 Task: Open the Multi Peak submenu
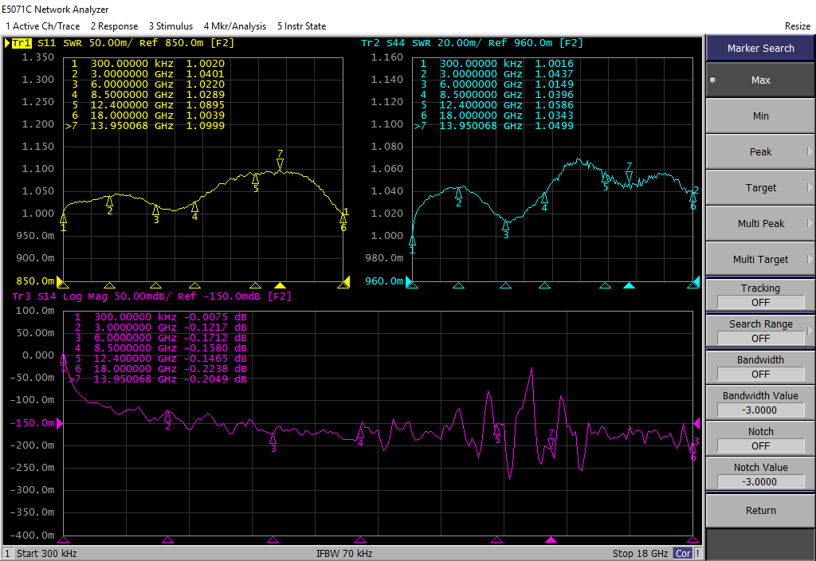(760, 223)
